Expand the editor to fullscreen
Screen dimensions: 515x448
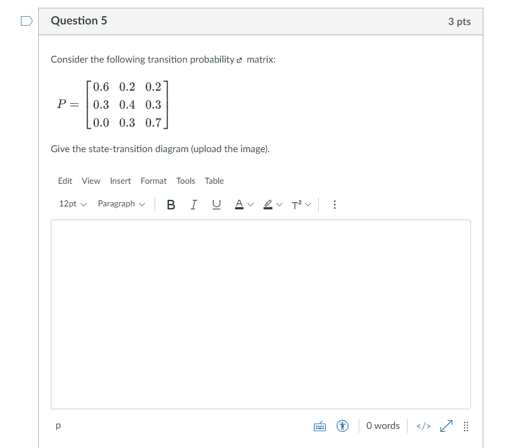[445, 426]
